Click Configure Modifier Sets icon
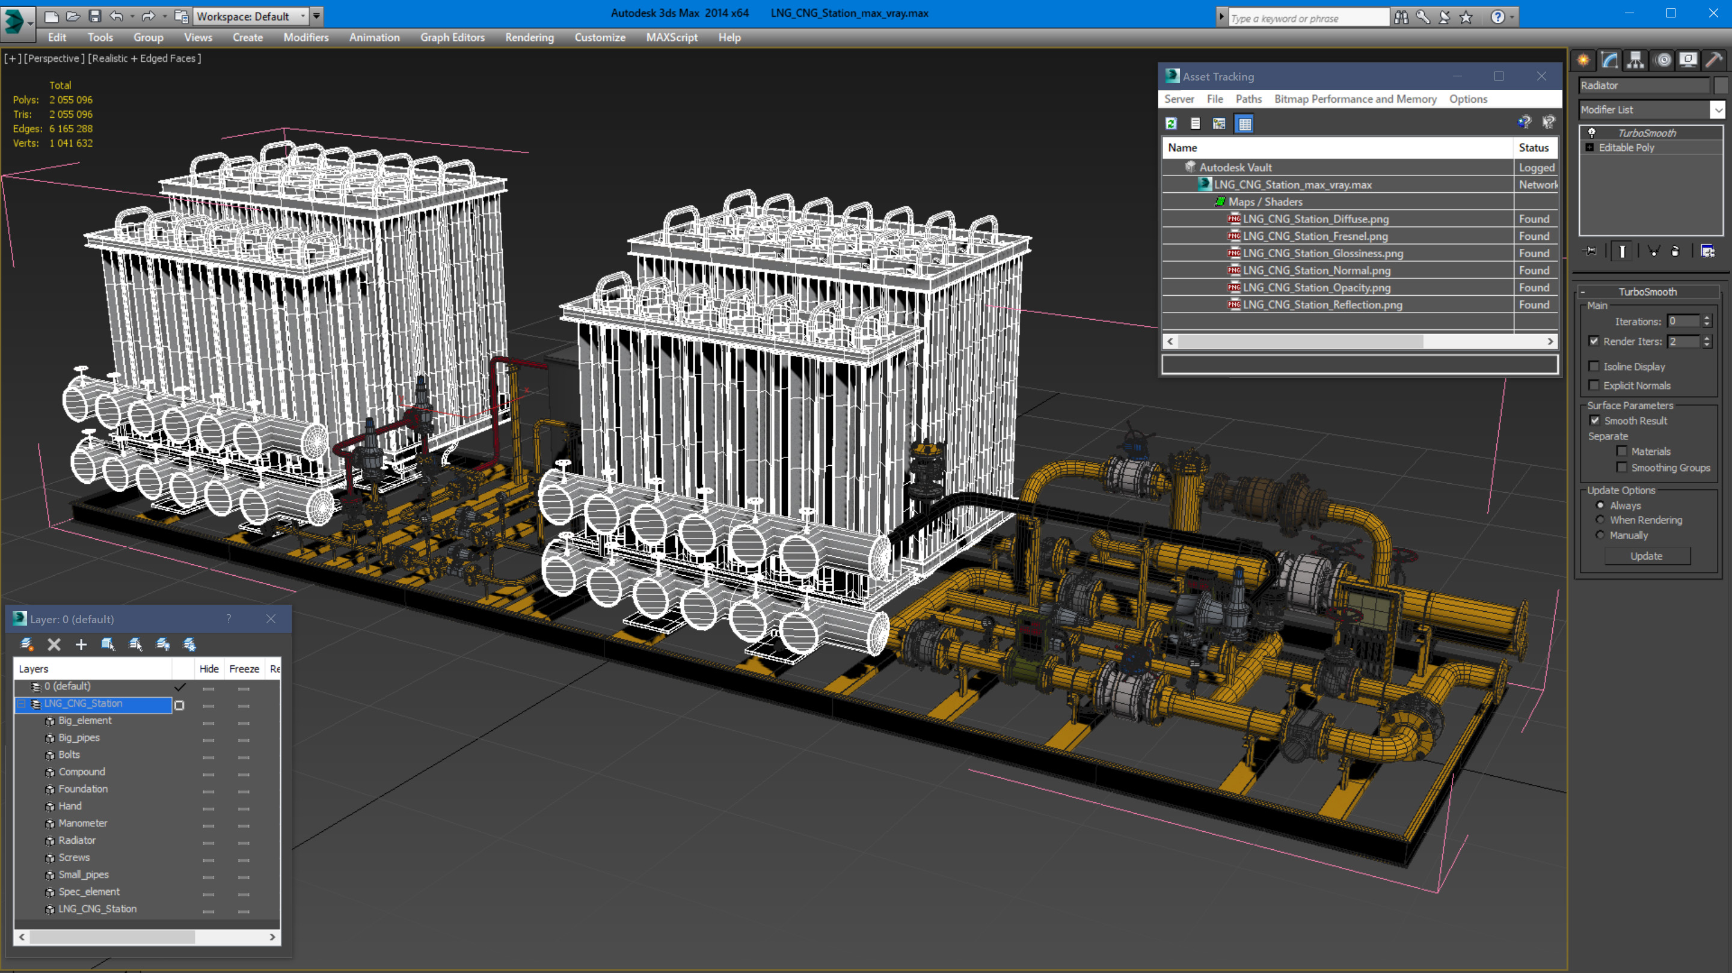The height and width of the screenshot is (973, 1732). pyautogui.click(x=1707, y=251)
